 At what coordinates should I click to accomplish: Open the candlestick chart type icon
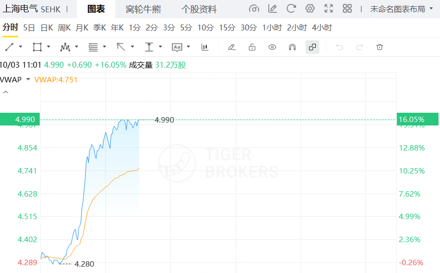(x=205, y=47)
